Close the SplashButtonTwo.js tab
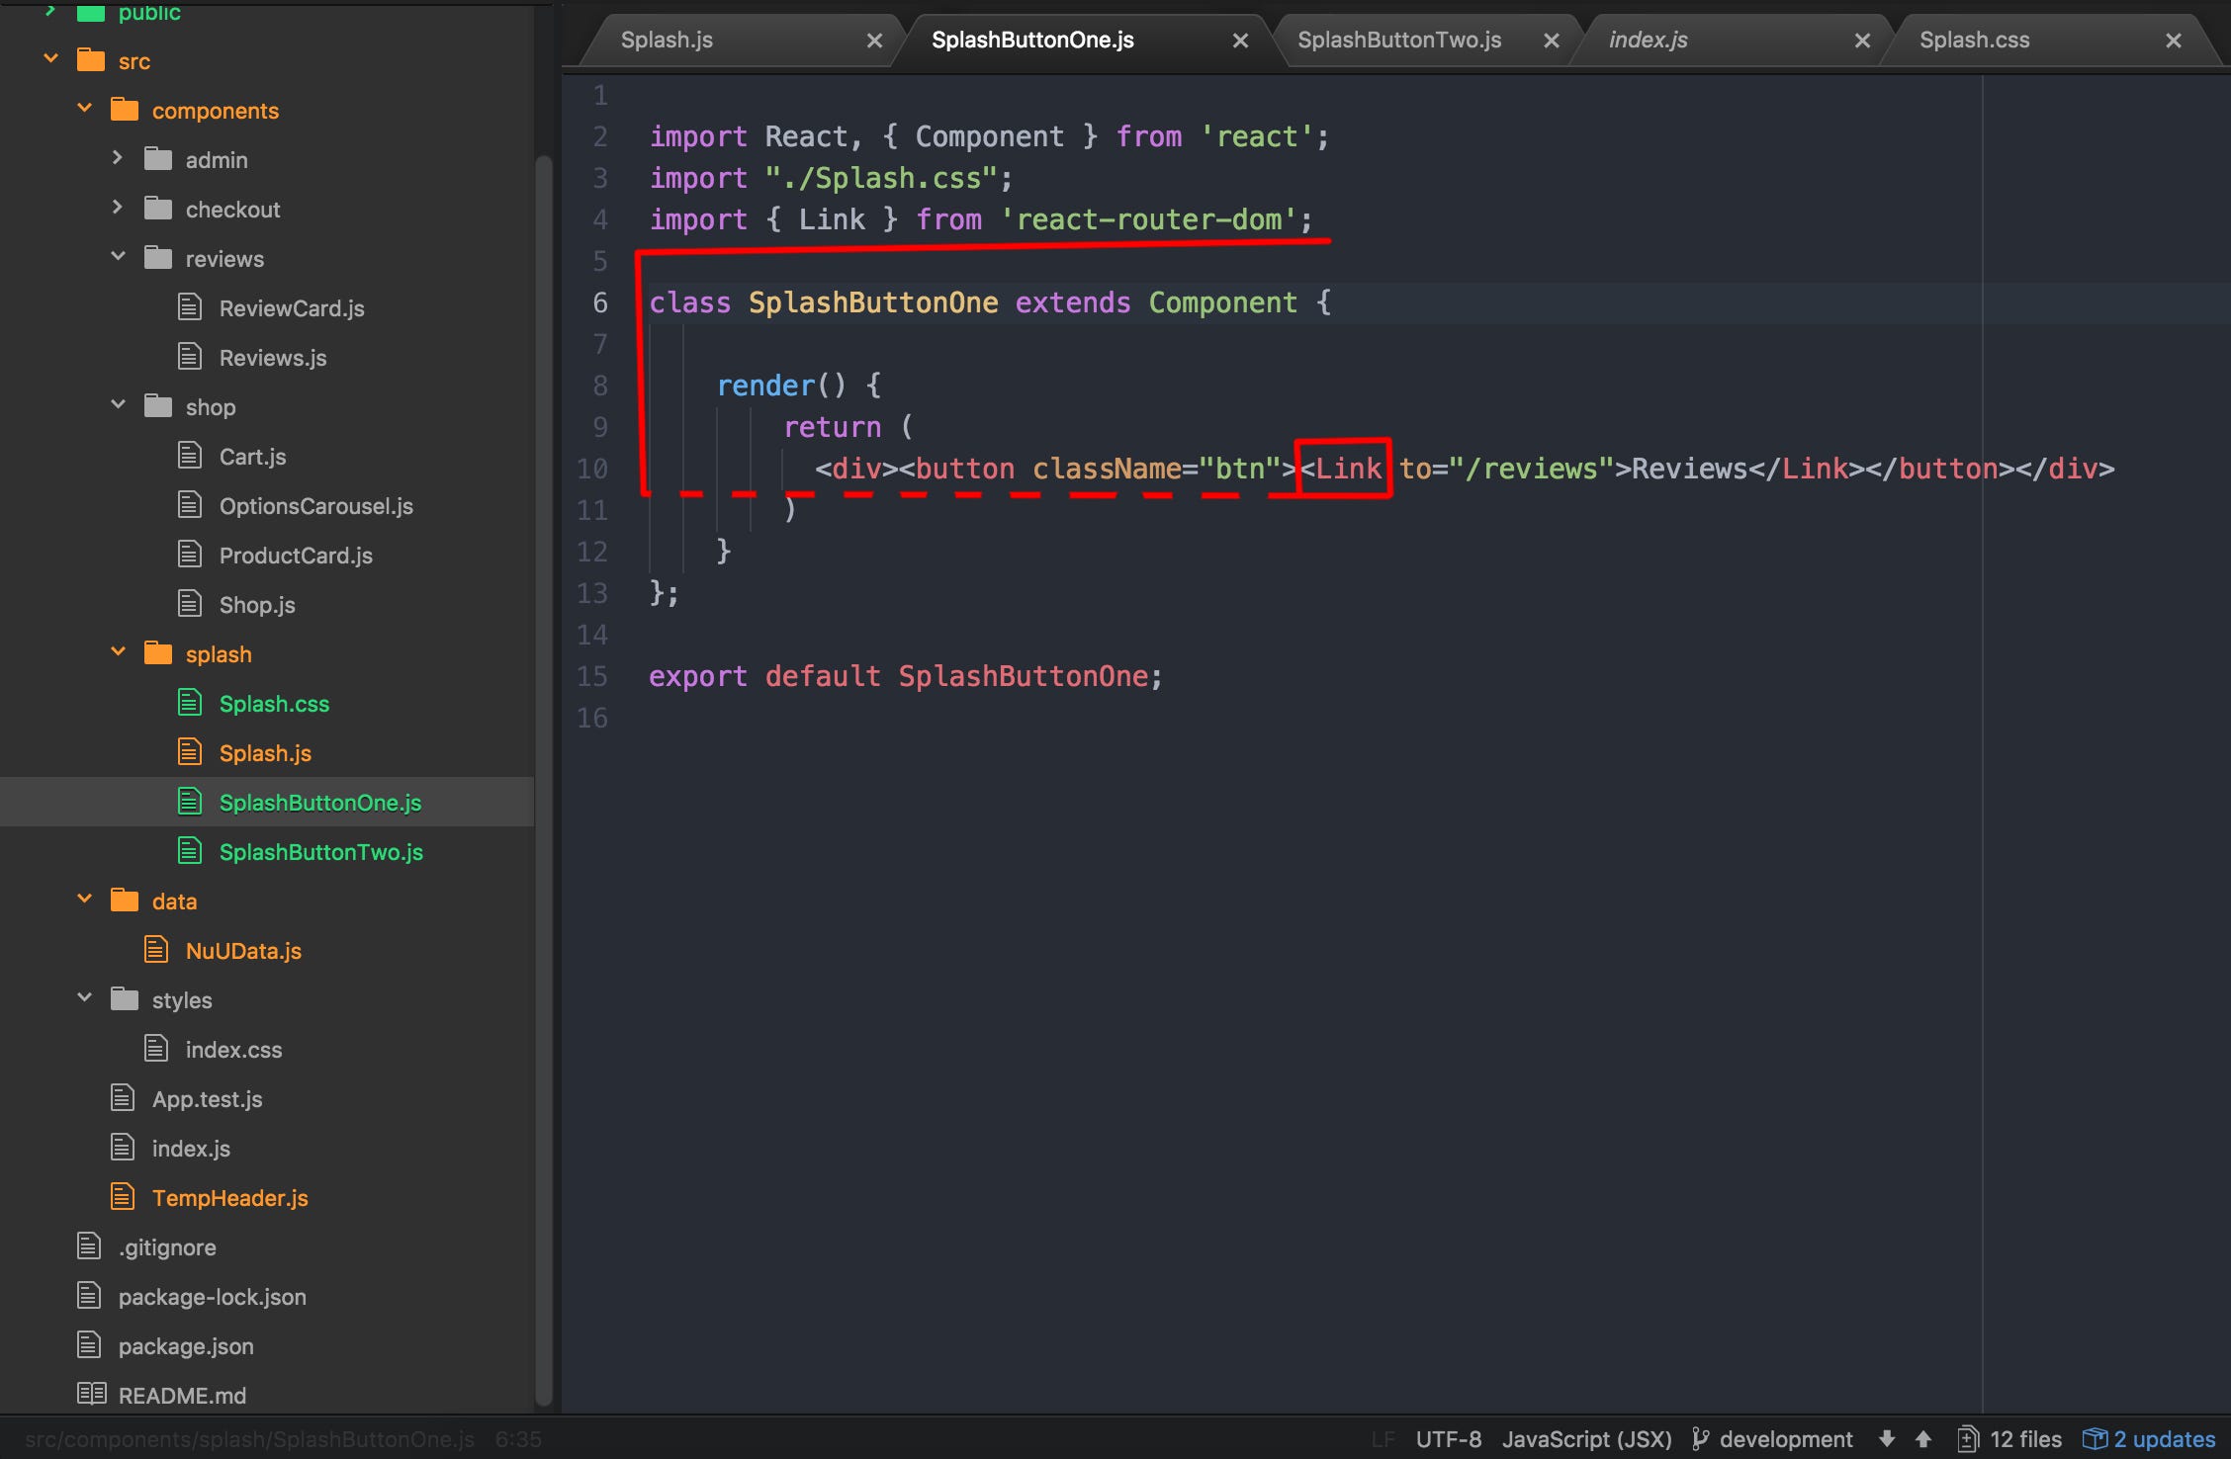 1551,41
